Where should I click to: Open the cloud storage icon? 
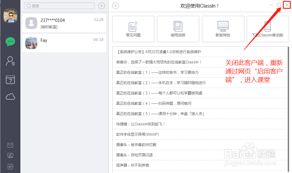point(10,97)
